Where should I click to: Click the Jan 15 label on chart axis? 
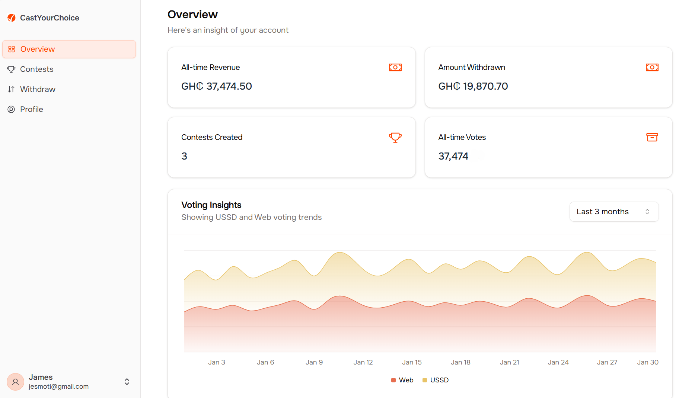pos(412,362)
